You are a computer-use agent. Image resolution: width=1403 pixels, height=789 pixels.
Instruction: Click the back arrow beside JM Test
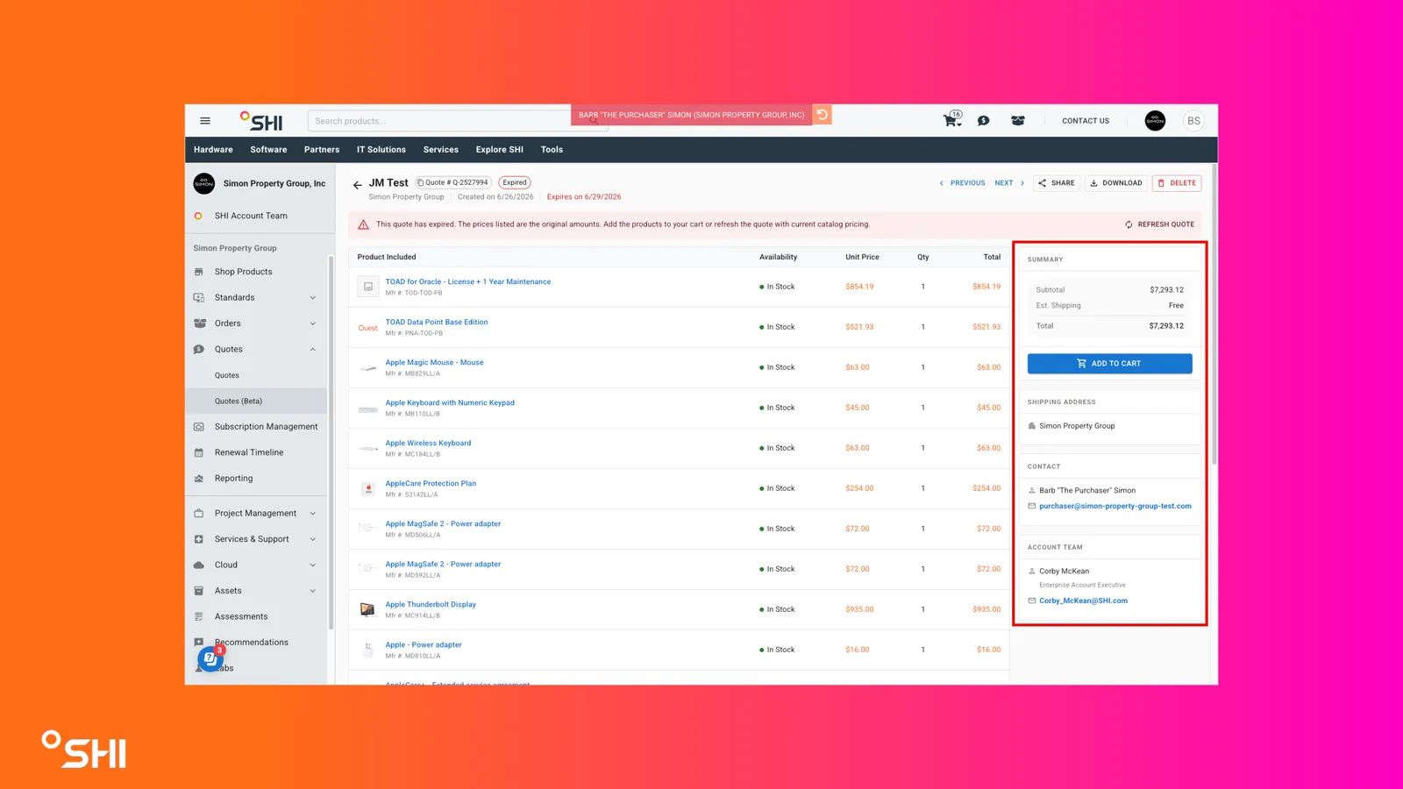pyautogui.click(x=357, y=185)
